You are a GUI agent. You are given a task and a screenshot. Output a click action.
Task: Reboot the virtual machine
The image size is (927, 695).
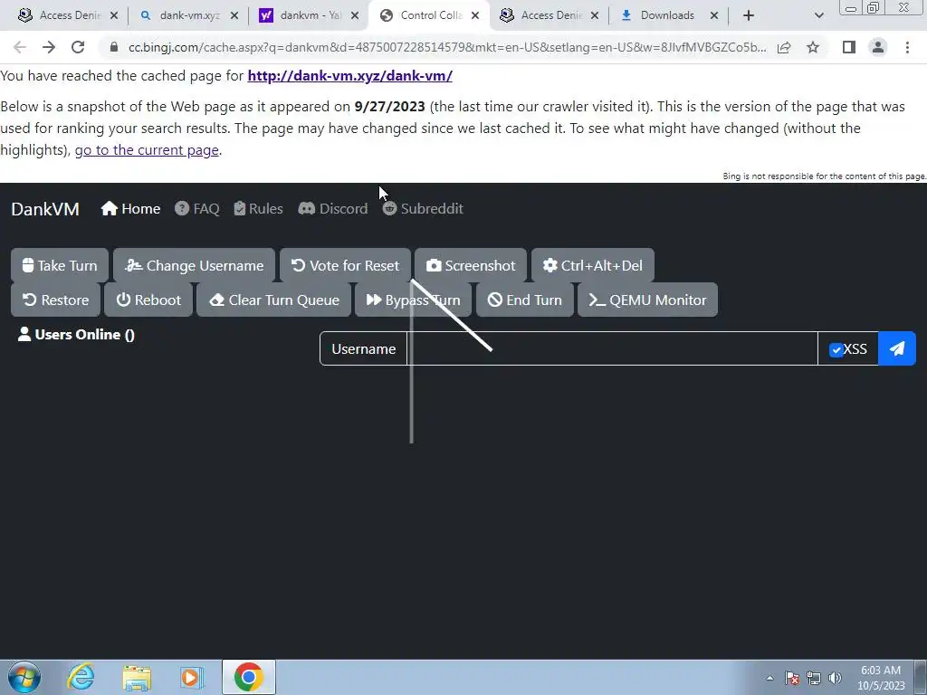(x=148, y=300)
